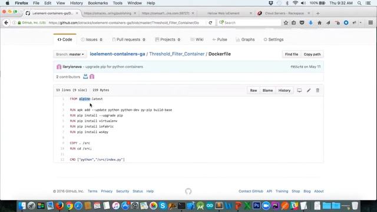Edit this file with the pencil icon

pos(309,90)
